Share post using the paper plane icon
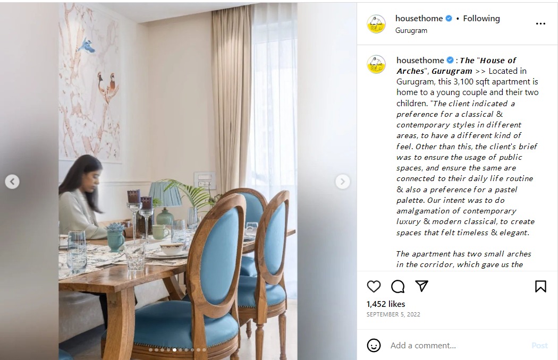The image size is (558, 360). [421, 286]
